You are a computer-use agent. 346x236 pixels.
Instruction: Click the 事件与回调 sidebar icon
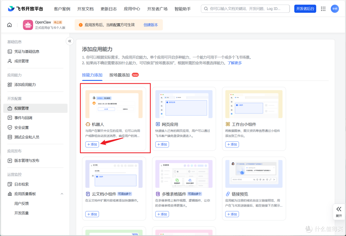[10, 118]
